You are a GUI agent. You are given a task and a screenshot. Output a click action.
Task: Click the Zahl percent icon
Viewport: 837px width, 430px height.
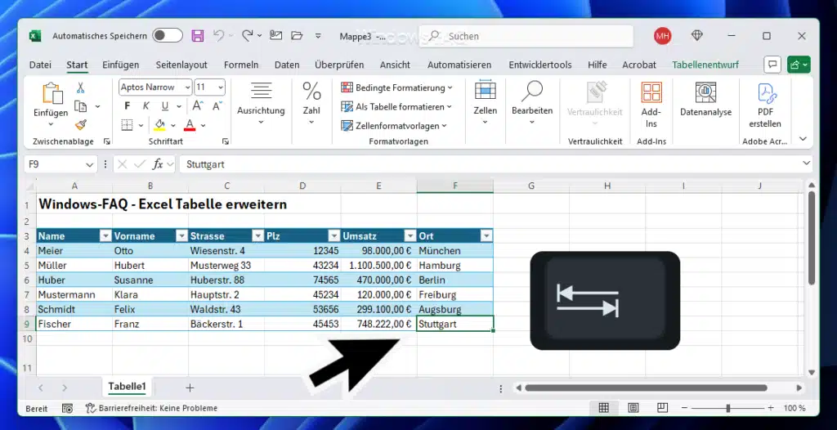point(311,91)
